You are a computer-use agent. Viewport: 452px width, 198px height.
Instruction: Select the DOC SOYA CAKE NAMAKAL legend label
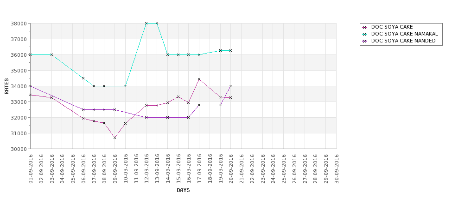(x=404, y=34)
